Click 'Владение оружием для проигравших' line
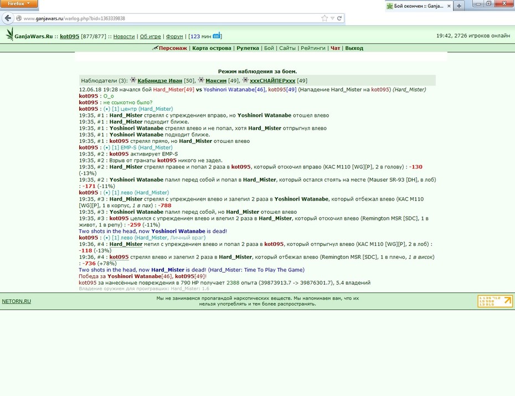 pyautogui.click(x=144, y=289)
